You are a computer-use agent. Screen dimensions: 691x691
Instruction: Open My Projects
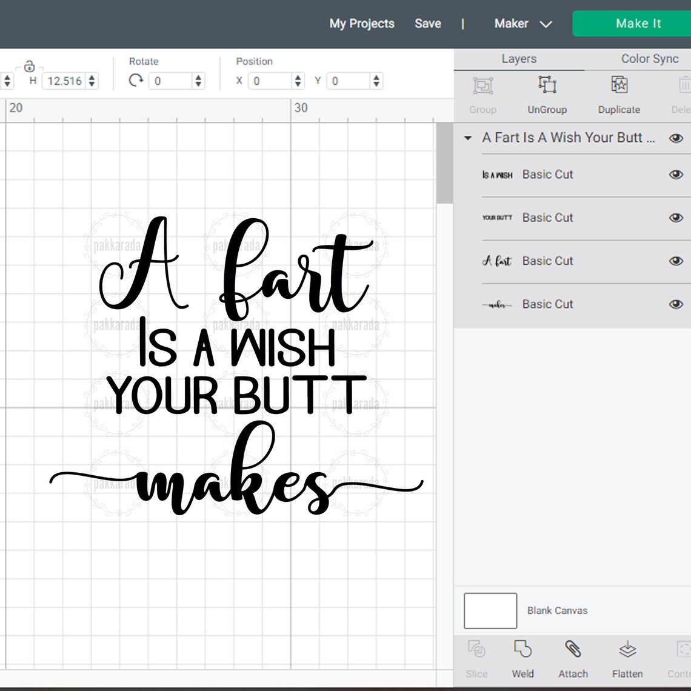[x=361, y=24]
